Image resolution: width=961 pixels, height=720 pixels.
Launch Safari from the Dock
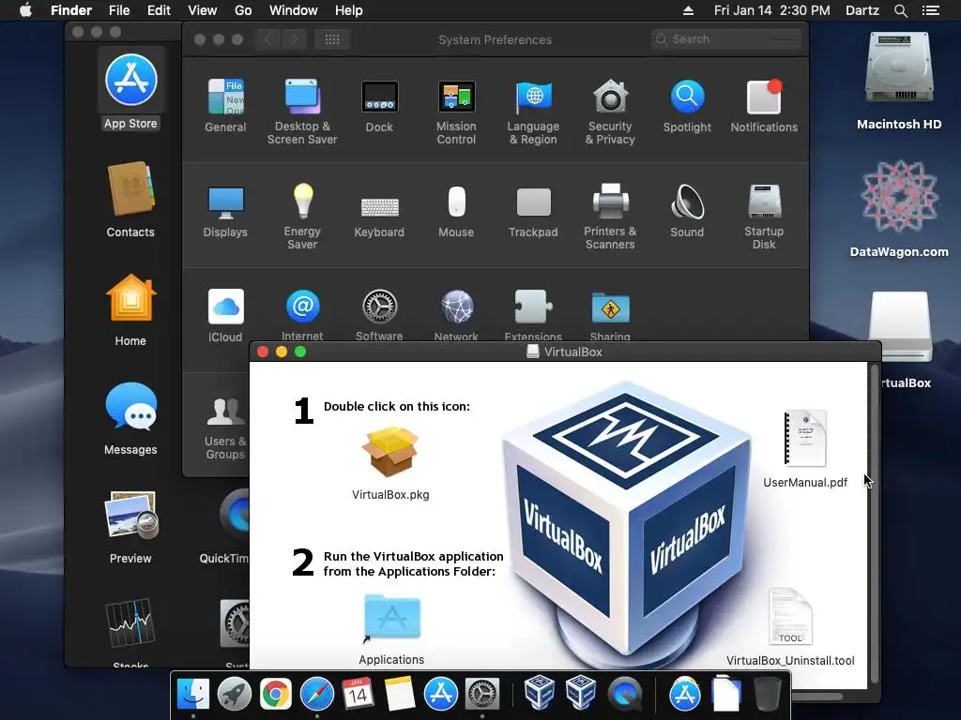click(317, 695)
